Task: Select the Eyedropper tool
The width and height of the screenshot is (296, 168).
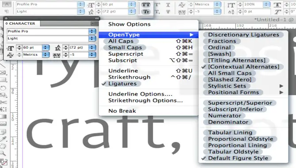Action: coord(3,139)
